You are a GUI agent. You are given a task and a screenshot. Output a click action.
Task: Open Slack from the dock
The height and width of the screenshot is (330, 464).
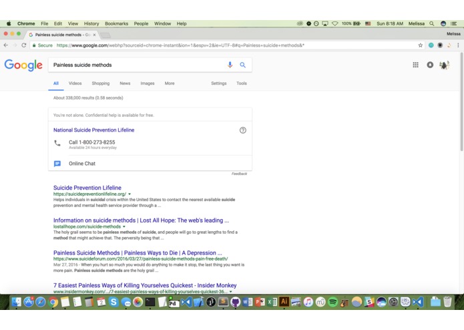click(369, 302)
